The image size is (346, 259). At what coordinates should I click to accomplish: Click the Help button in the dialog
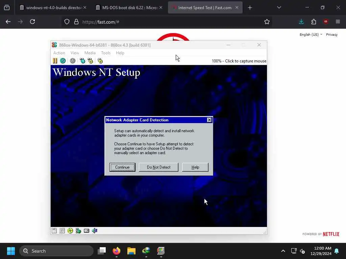pyautogui.click(x=195, y=167)
